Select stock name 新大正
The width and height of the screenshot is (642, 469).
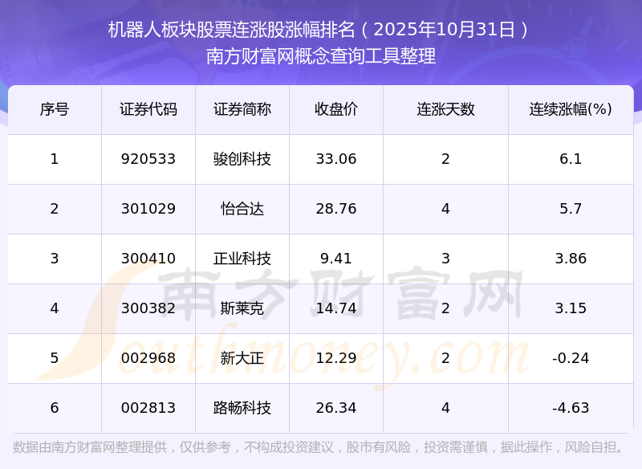242,358
